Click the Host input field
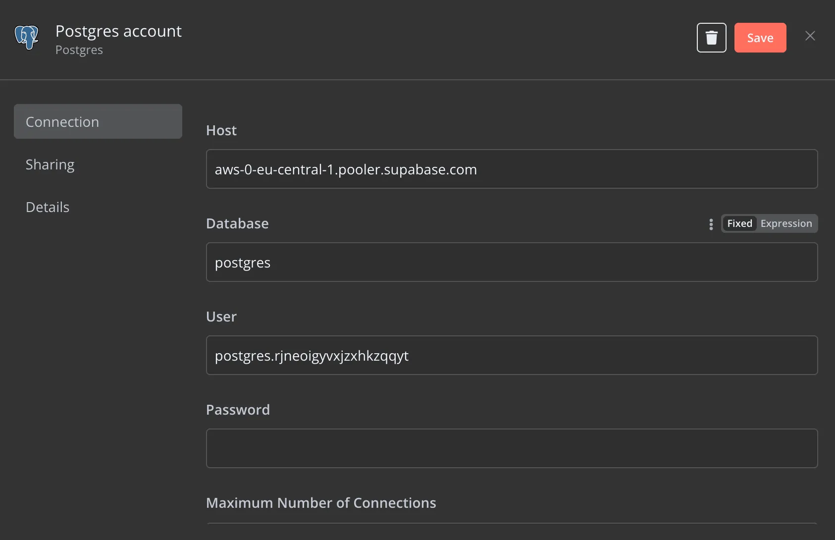The height and width of the screenshot is (540, 835). tap(511, 169)
